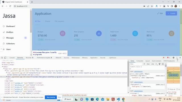Collapse the body element node
Viewport: 182px width, 102px height.
click(3, 67)
